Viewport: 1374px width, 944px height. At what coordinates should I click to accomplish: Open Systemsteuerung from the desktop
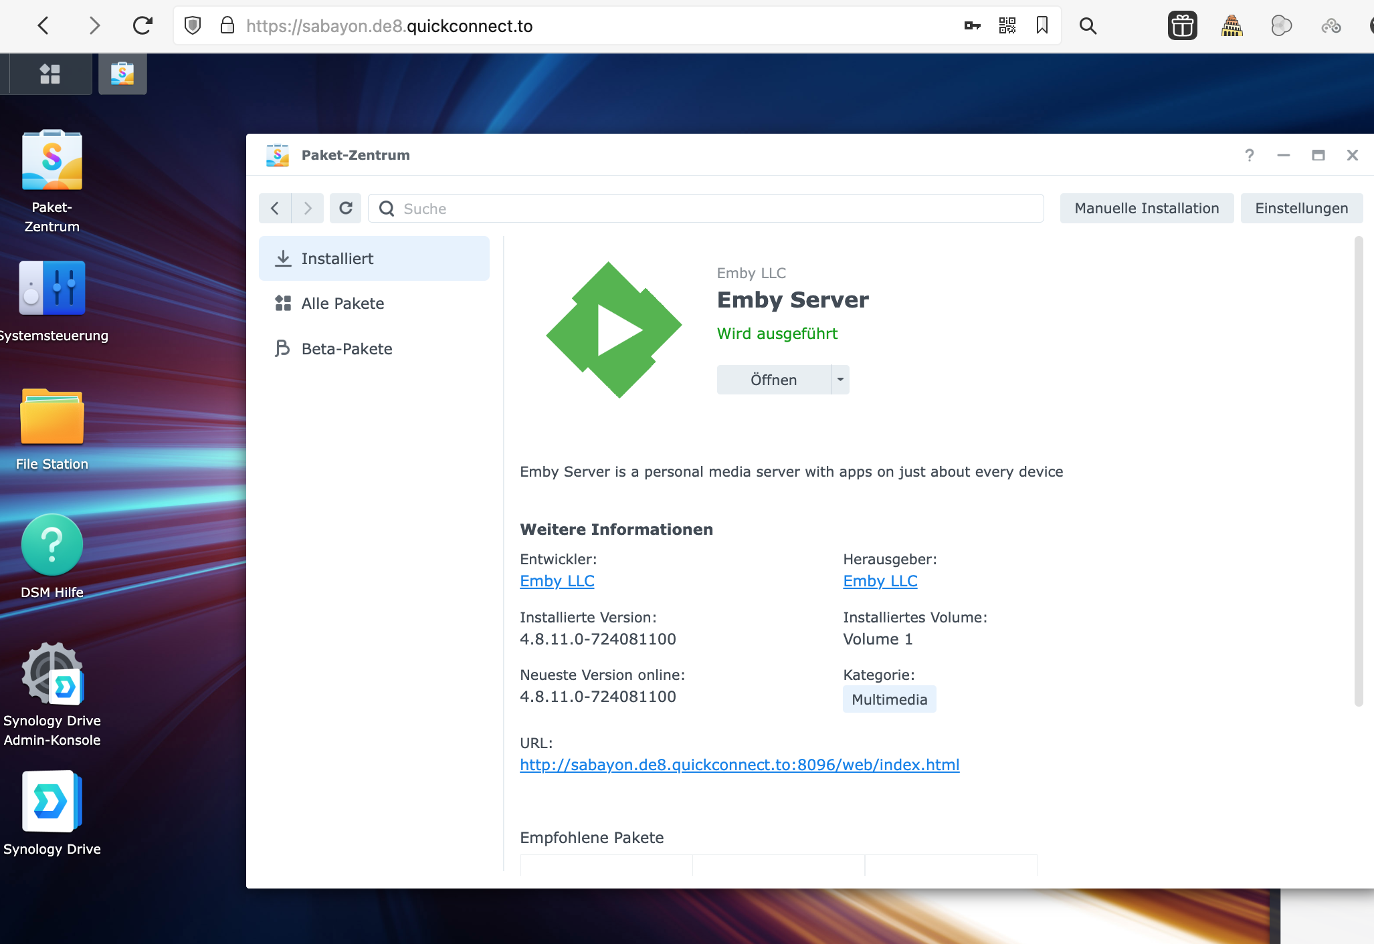pyautogui.click(x=52, y=288)
